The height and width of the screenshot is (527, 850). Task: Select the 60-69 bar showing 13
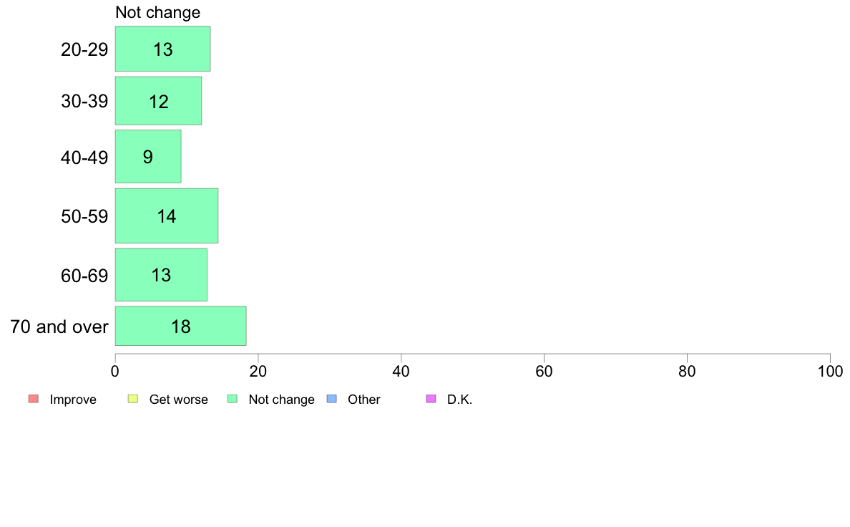[x=161, y=275]
